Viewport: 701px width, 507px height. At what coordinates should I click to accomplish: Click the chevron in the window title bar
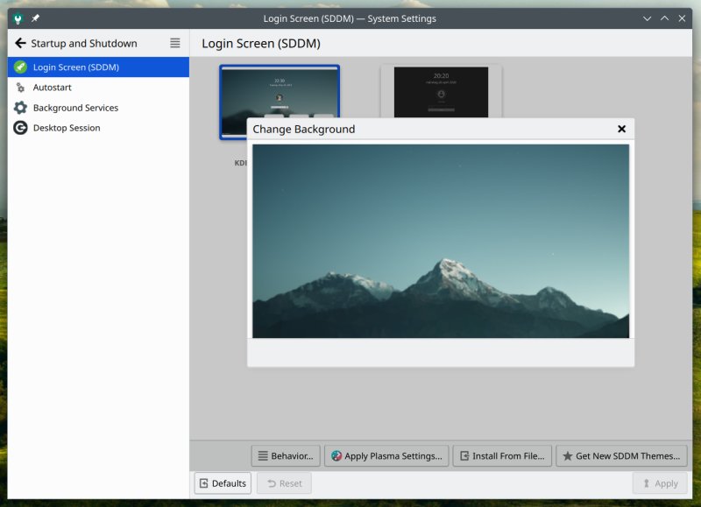click(646, 18)
